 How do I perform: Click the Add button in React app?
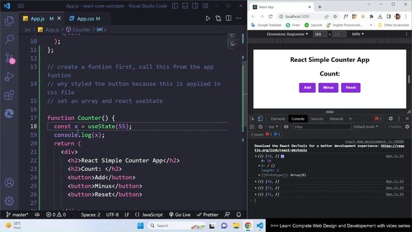coord(307,88)
